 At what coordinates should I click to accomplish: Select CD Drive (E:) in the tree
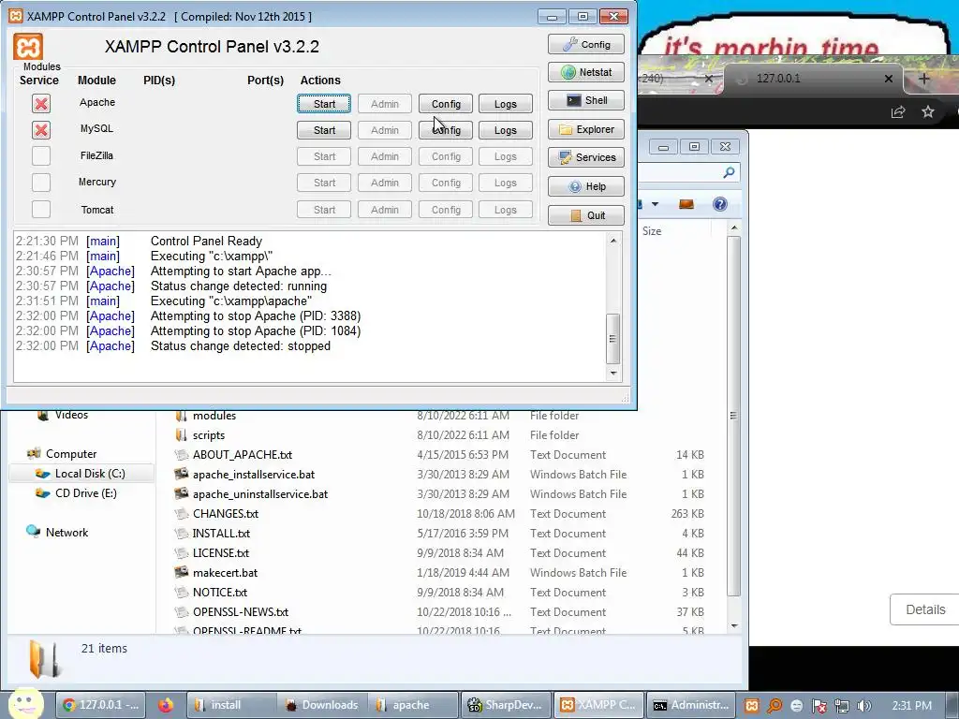tap(85, 492)
